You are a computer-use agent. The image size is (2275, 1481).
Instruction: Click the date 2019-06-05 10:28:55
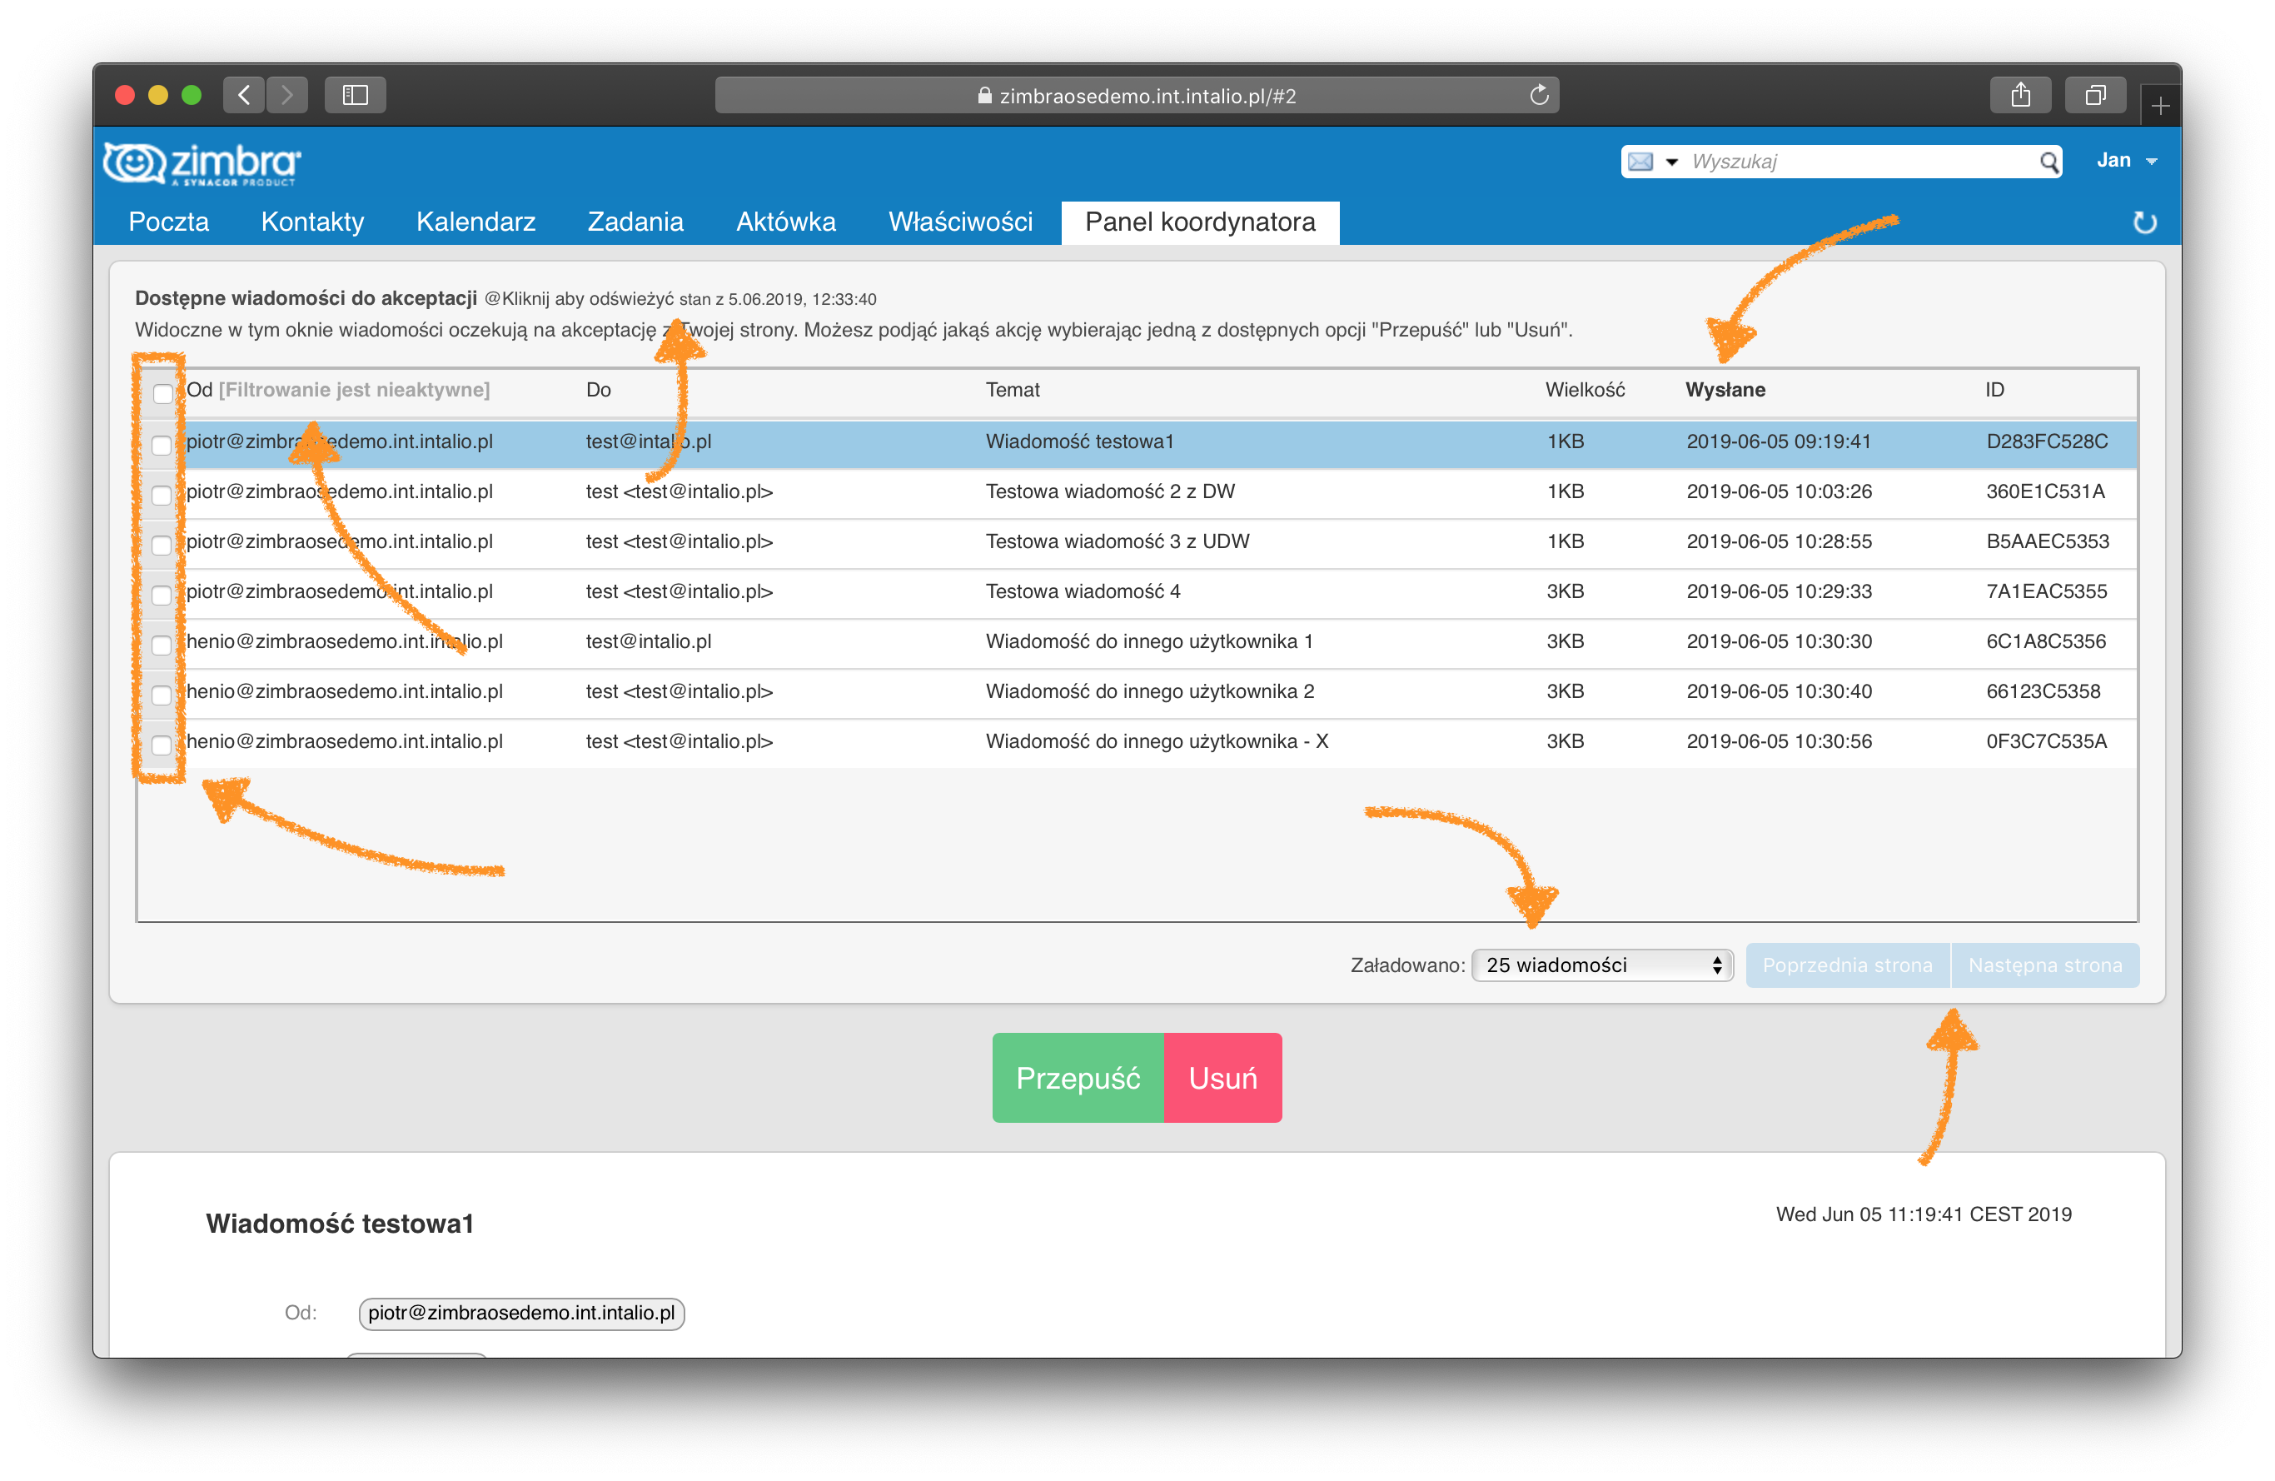1779,541
